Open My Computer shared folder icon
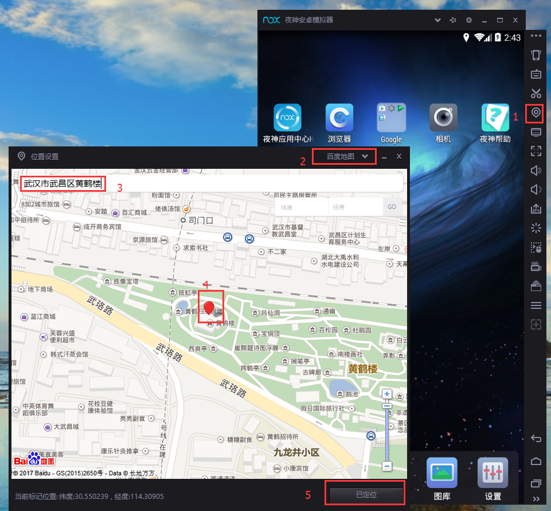Image resolution: width=551 pixels, height=511 pixels. pyautogui.click(x=536, y=132)
